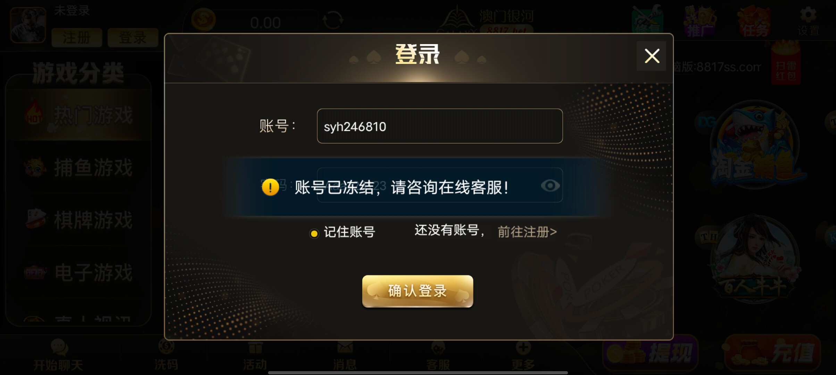The height and width of the screenshot is (375, 836).
Task: Open the 设置 settings gear icon
Action: point(808,22)
